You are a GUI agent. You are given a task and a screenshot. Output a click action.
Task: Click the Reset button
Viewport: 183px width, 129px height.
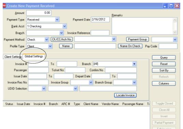(164, 64)
